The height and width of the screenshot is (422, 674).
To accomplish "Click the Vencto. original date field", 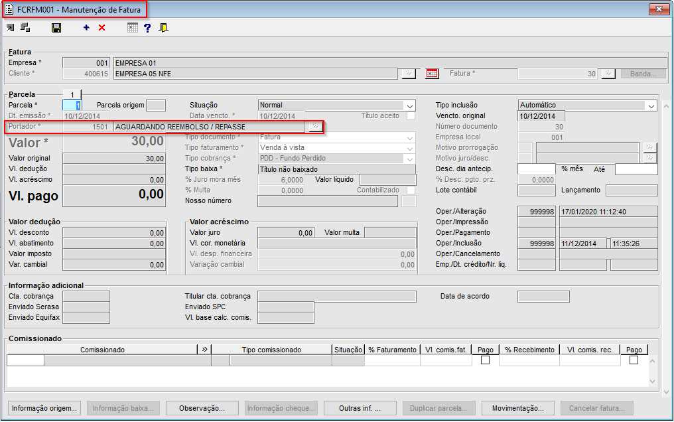I will pos(541,116).
